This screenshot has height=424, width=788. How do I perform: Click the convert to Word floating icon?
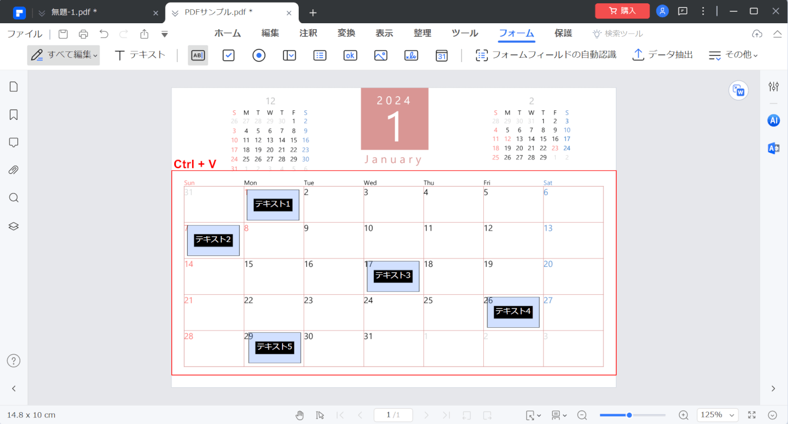tap(738, 91)
